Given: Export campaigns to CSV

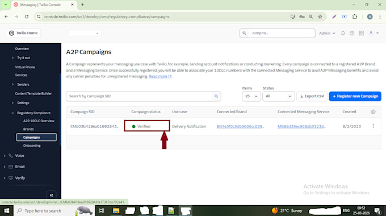Looking at the screenshot, I should click(x=312, y=96).
